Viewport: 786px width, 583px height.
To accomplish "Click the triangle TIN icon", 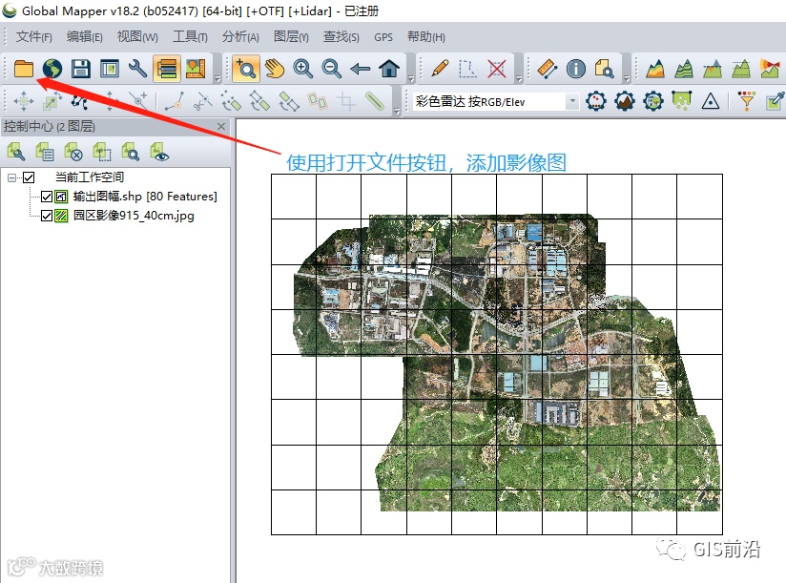I will click(711, 101).
